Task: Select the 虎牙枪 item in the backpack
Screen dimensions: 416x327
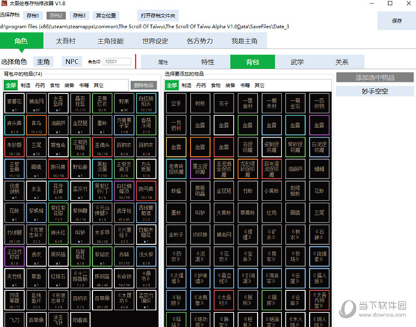Action: pos(124,212)
